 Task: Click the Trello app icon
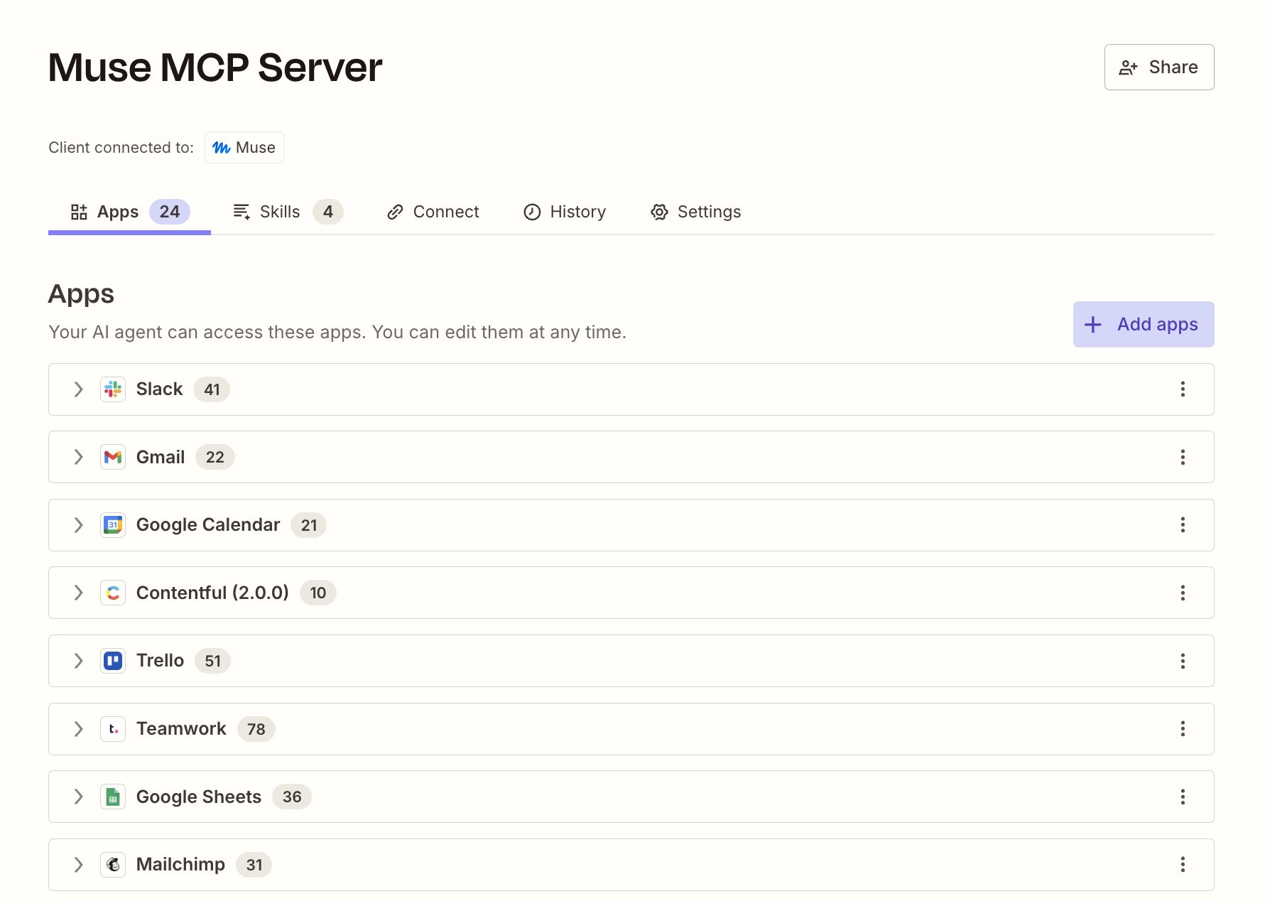pyautogui.click(x=113, y=661)
